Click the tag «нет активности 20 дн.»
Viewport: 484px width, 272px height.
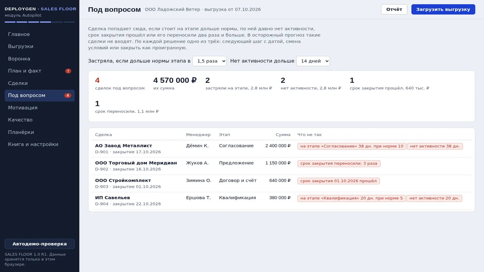click(x=434, y=198)
